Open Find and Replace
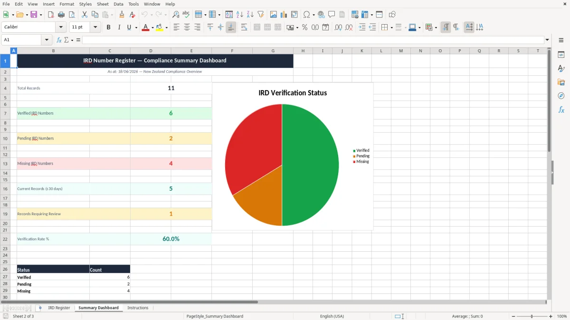The height and width of the screenshot is (320, 570). point(176,15)
